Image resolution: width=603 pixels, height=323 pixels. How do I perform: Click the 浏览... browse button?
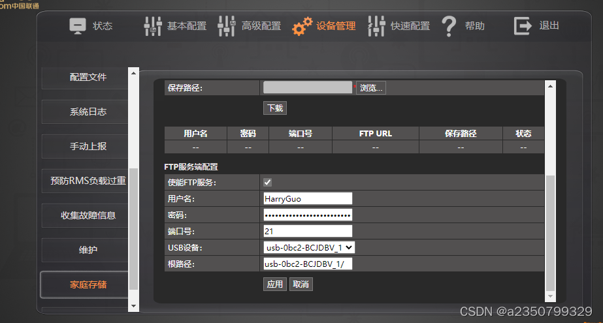(371, 88)
